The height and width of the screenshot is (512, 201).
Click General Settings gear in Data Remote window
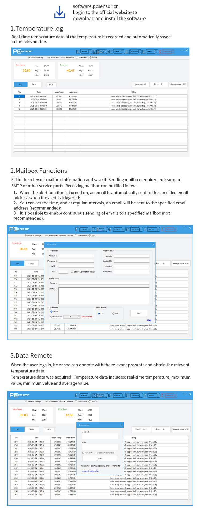click(26, 401)
